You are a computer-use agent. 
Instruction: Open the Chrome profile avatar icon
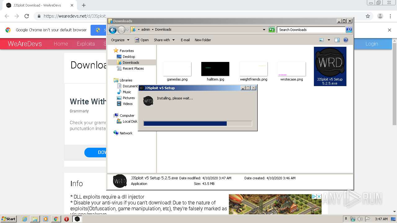[380, 16]
